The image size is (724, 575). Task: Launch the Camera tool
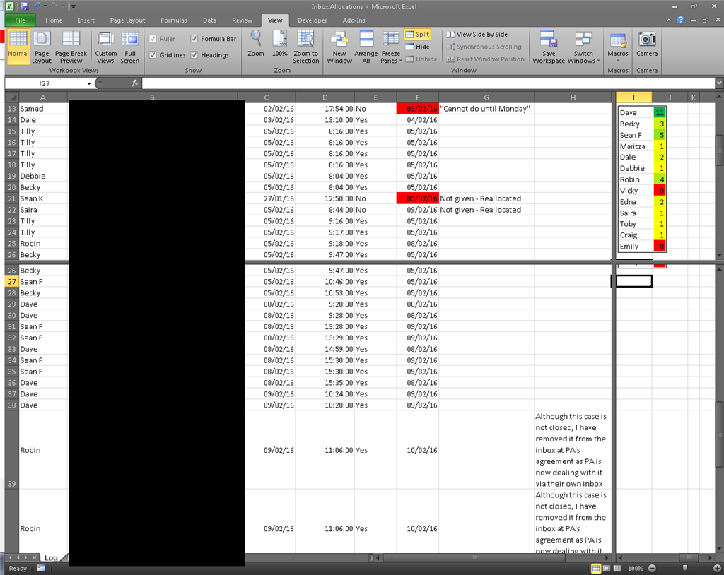point(647,44)
